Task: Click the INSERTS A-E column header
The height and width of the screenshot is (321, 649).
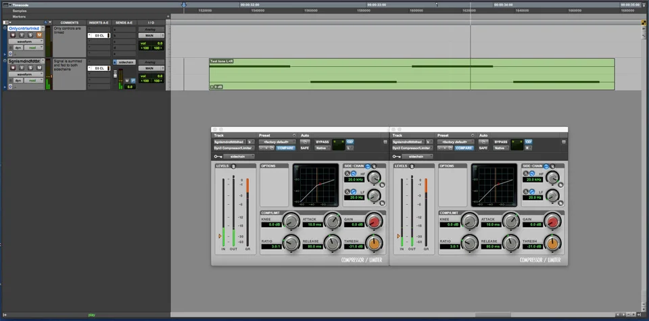Action: 99,23
